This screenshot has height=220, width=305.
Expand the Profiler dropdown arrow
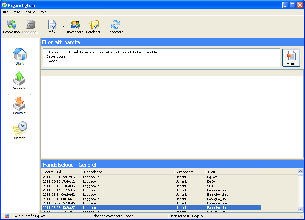(x=64, y=26)
